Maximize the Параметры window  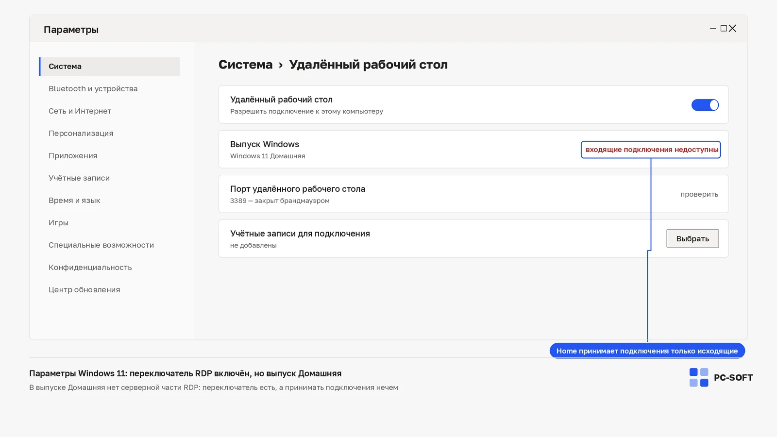724,29
